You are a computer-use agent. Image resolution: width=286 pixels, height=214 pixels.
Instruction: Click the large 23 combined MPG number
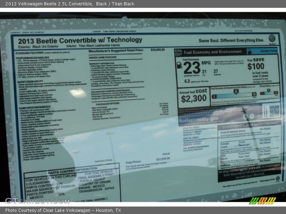tap(192, 68)
